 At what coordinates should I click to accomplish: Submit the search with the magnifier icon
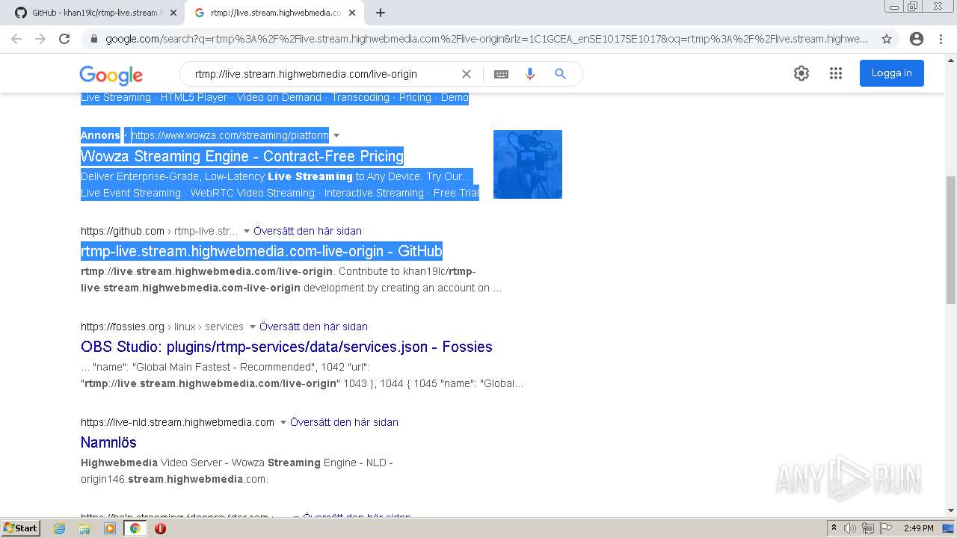click(x=560, y=74)
